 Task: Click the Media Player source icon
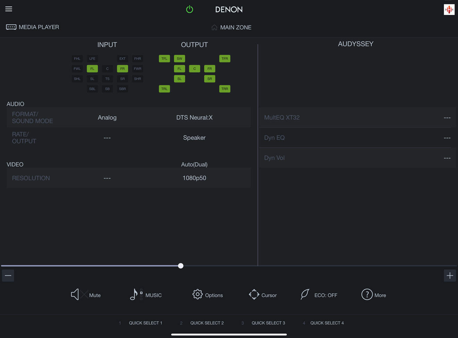(11, 27)
